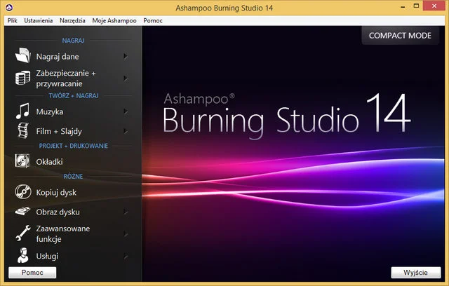Image resolution: width=449 pixels, height=286 pixels.
Task: Expand Zaawansowane funkcje submenu arrow
Action: pyautogui.click(x=126, y=234)
